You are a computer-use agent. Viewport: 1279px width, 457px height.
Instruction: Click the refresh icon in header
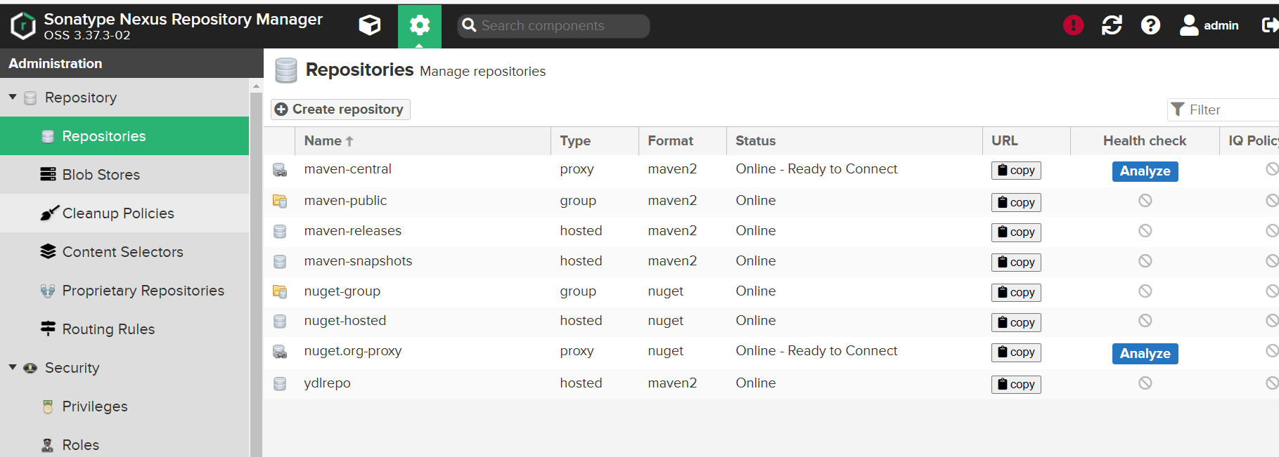[1112, 25]
